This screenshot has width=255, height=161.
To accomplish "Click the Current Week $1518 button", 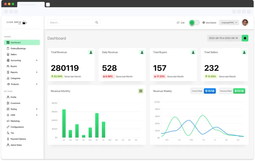I will 209,91.
